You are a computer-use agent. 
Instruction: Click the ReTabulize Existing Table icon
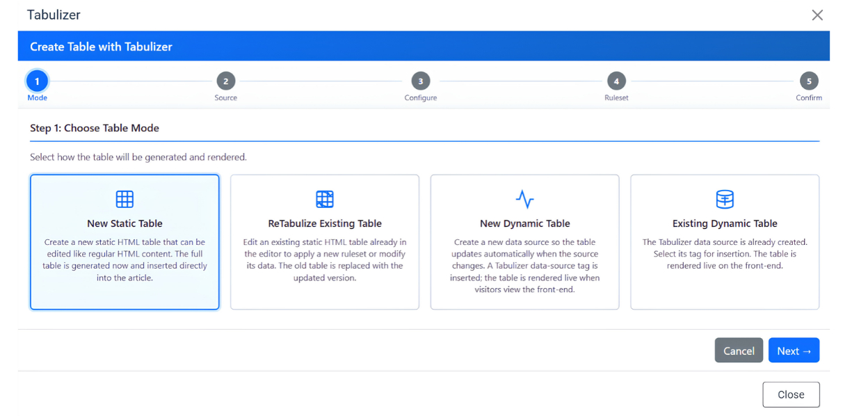(x=325, y=200)
